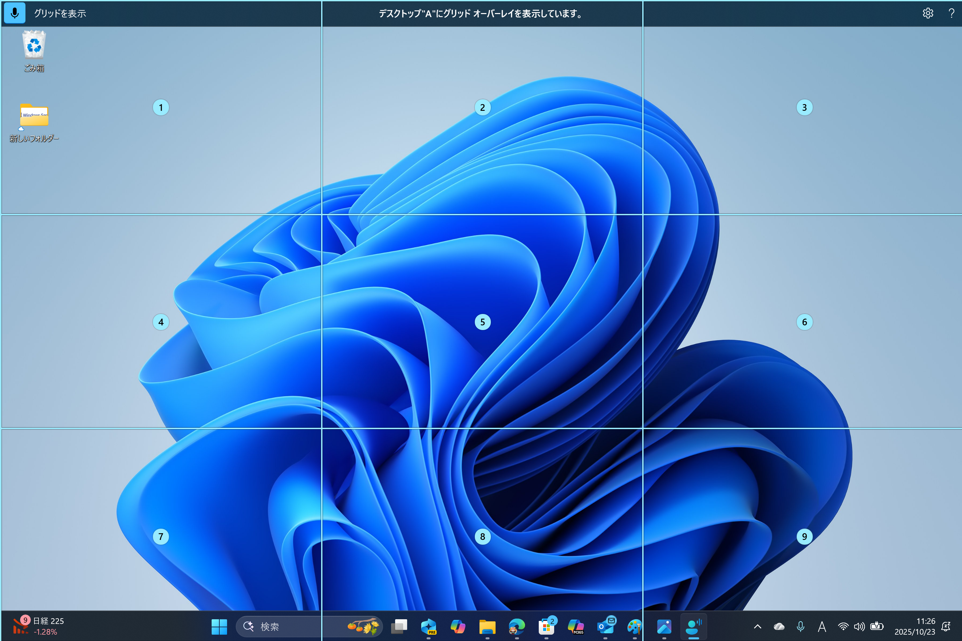Viewport: 962px width, 641px height.
Task: Click grid number 7 marker
Action: 161,536
